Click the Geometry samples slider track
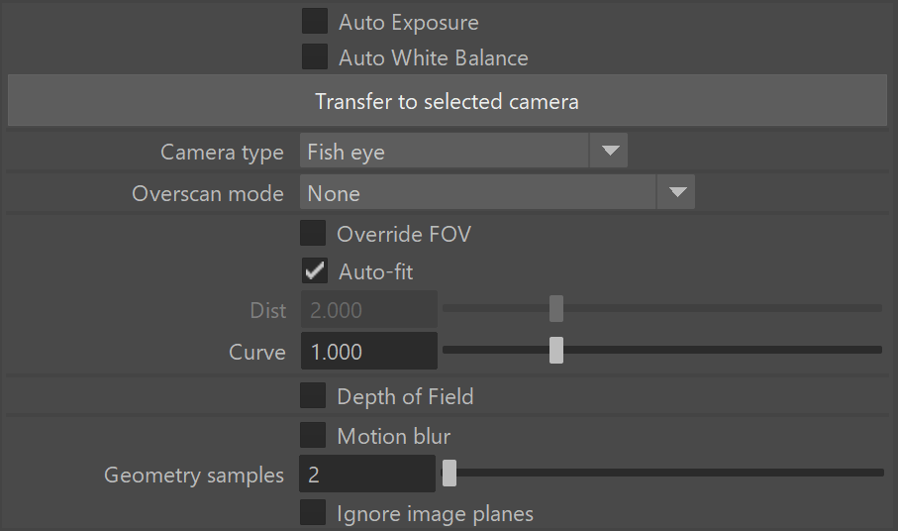898x531 pixels. click(x=670, y=474)
